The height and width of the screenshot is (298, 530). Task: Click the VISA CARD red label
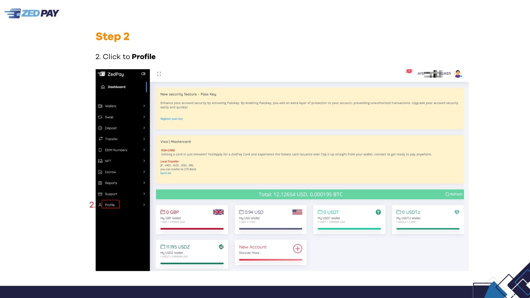[x=168, y=150]
